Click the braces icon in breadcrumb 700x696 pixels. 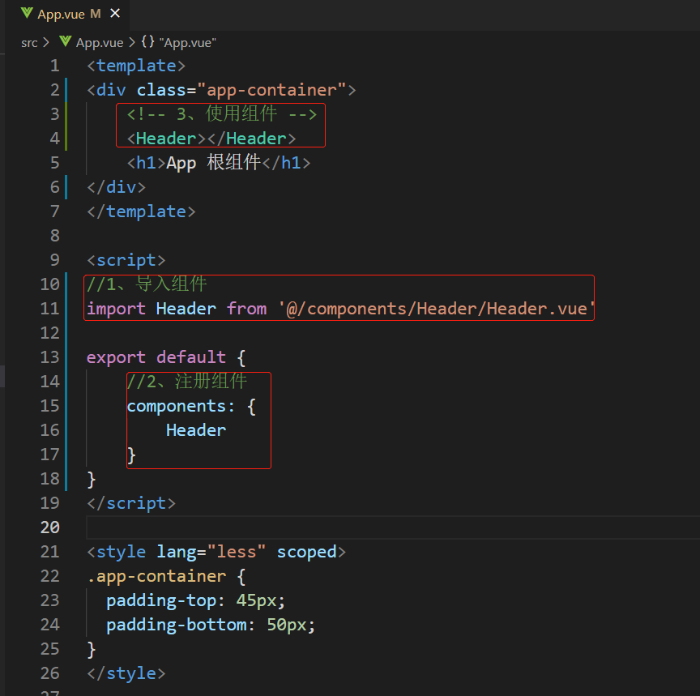pos(147,42)
